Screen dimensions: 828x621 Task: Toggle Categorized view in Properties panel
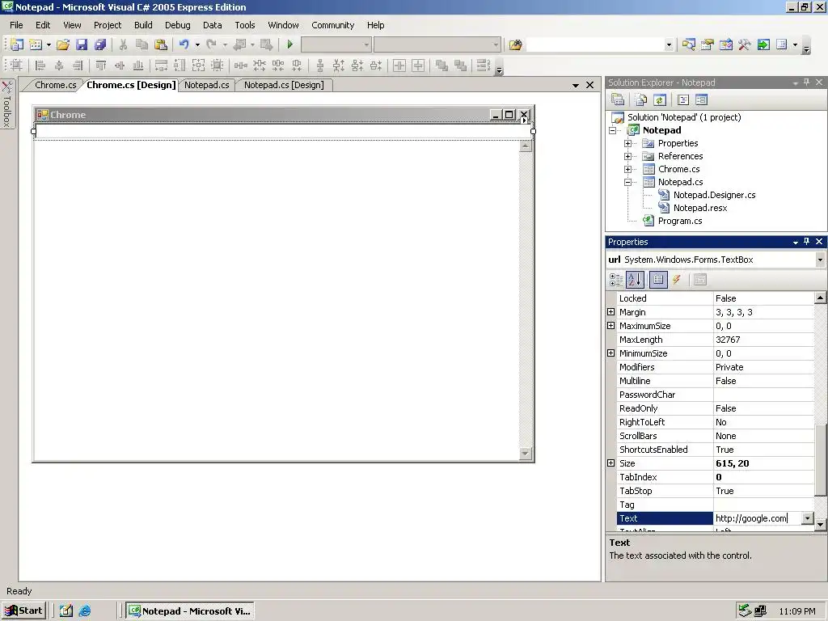coord(616,280)
